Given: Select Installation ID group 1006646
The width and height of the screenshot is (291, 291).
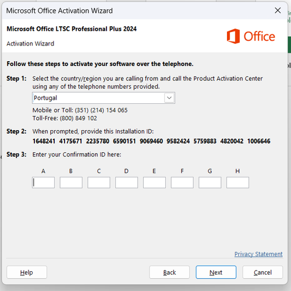Looking at the screenshot, I should [x=258, y=141].
